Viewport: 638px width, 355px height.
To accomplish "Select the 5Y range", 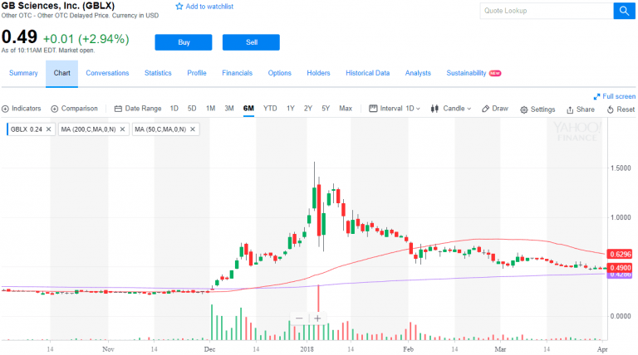I will (x=326, y=109).
